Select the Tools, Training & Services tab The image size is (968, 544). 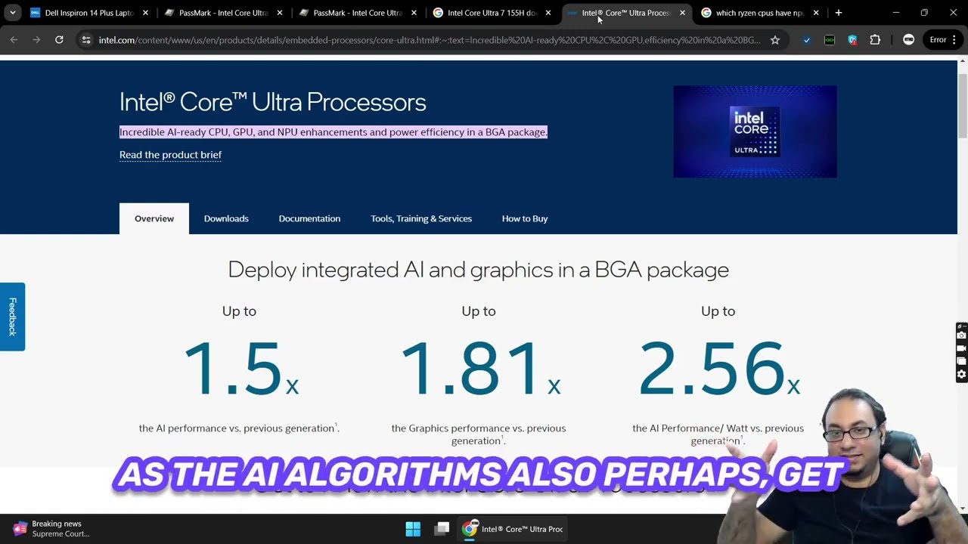click(x=421, y=218)
